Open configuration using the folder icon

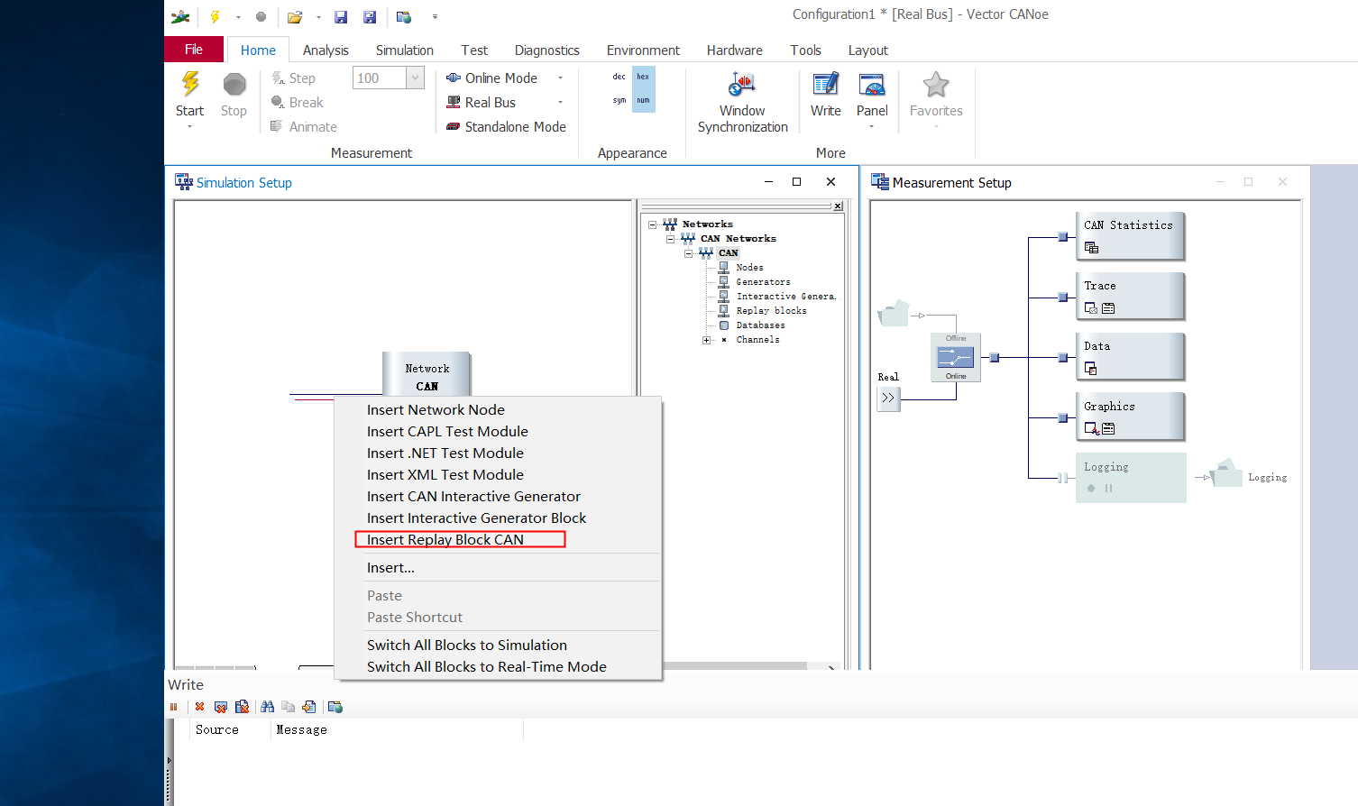point(295,16)
